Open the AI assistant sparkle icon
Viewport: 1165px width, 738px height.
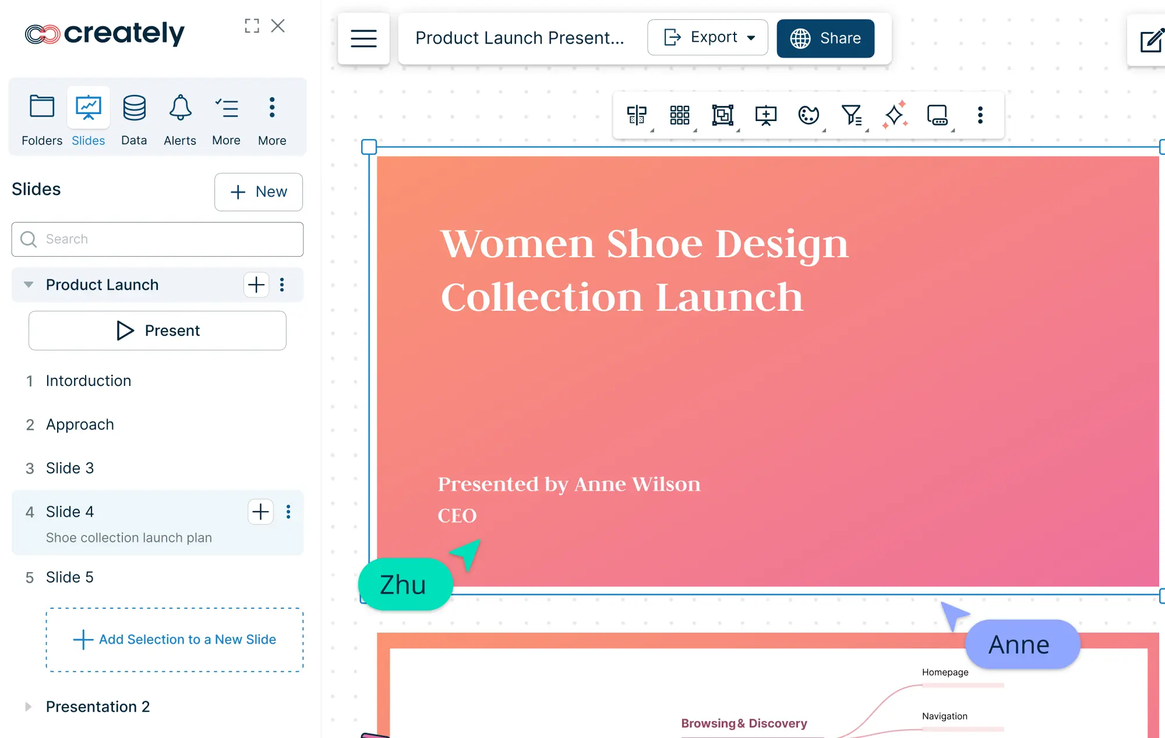pos(894,113)
